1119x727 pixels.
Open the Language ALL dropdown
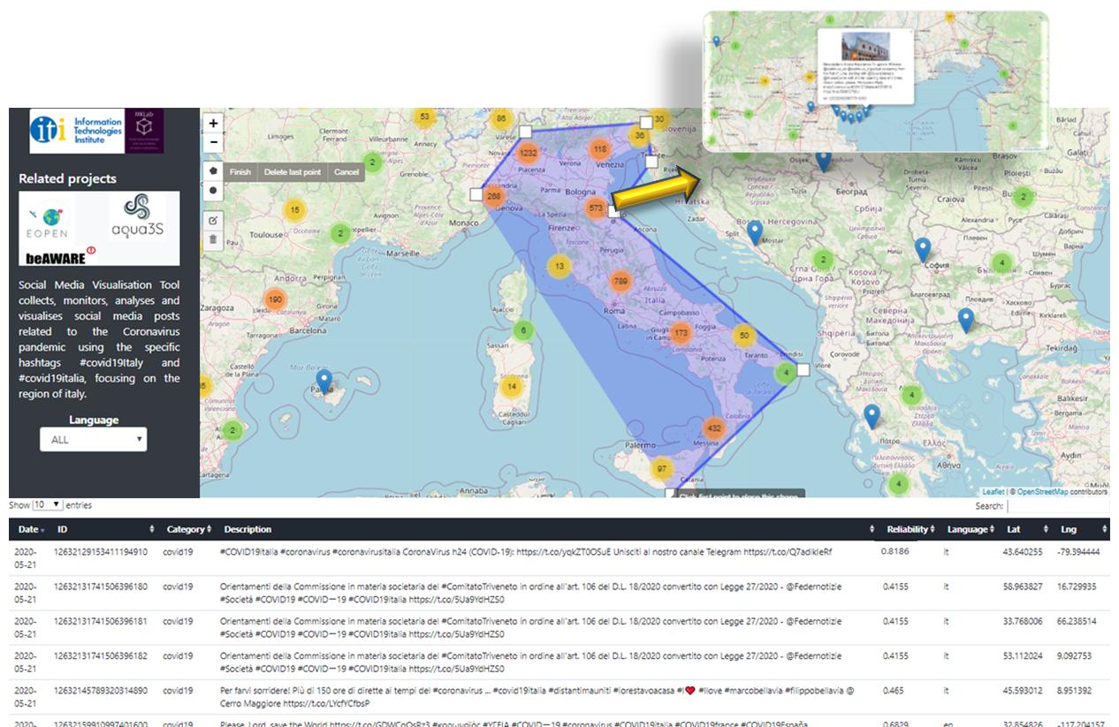[93, 439]
